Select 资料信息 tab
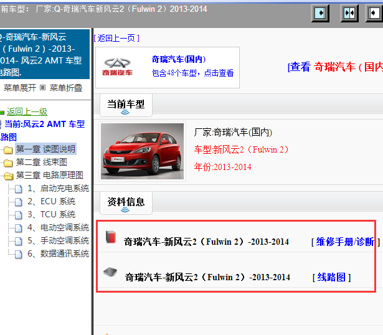Screen dimensions: 383x335 [126, 203]
